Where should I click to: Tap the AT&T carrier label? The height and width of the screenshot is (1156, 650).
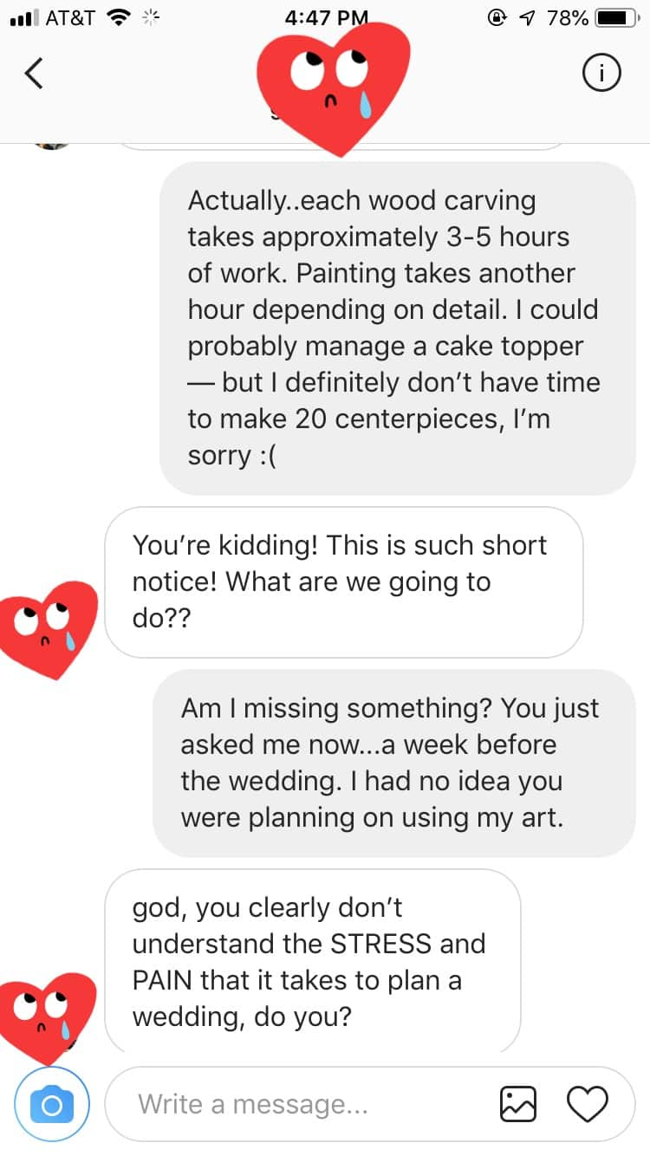[x=69, y=18]
